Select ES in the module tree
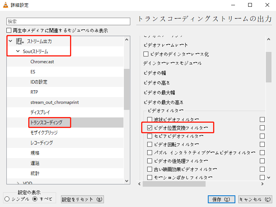276x207 pixels. 33,72
